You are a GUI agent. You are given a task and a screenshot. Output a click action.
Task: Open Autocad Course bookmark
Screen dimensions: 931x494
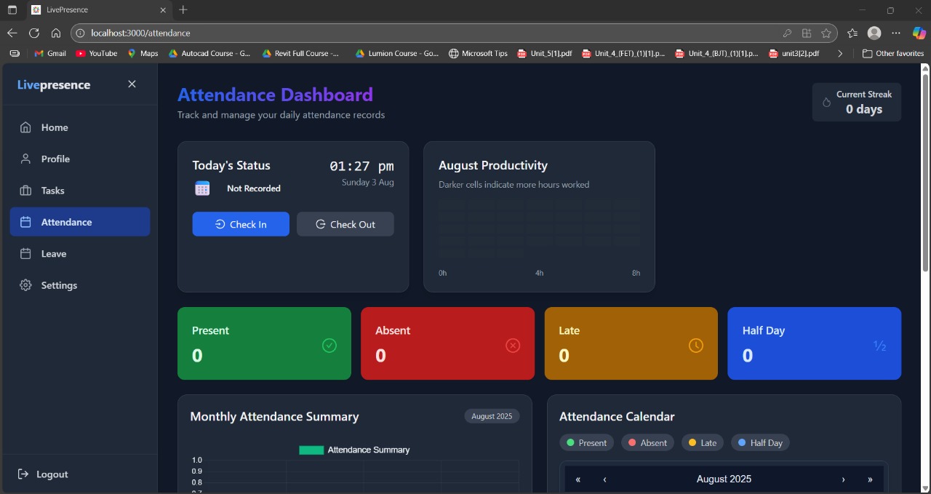[x=209, y=53]
